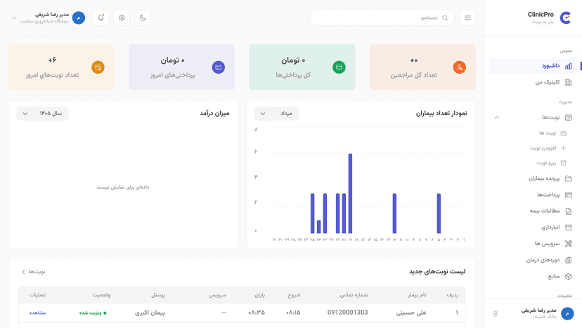Click the لیست نوبت‌های جدید heading

click(x=437, y=272)
